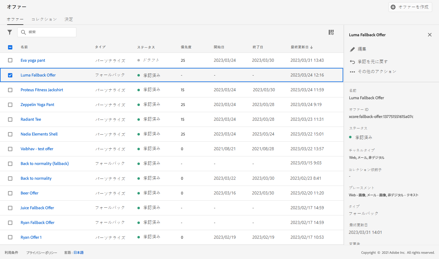439x259 pixels.
Task: Click the 2023/03/31 14:01 value in details panel
Action: tap(365, 233)
